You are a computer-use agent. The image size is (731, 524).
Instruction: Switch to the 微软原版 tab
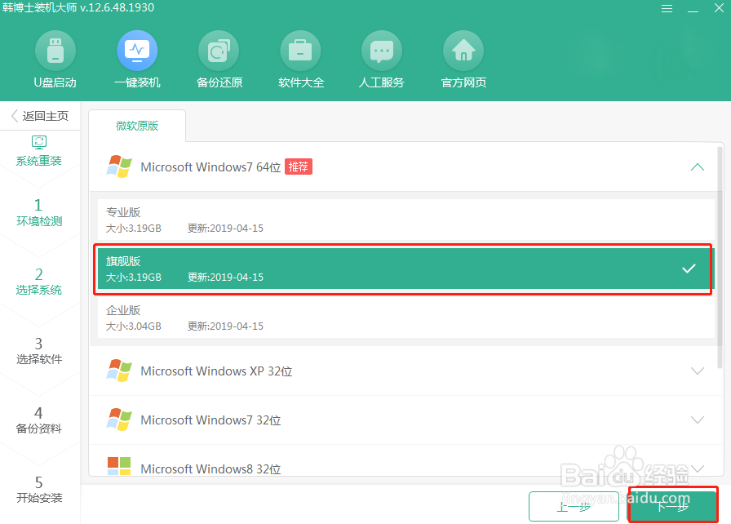coord(137,126)
